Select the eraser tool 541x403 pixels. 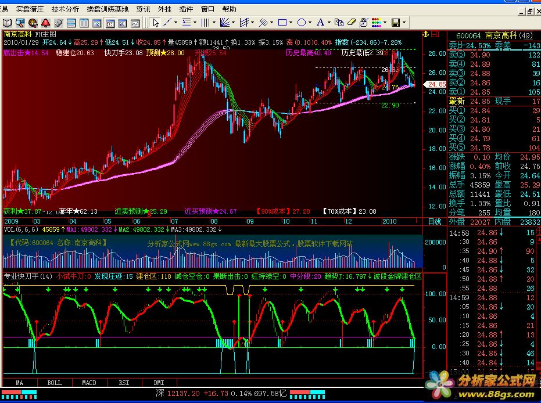[x=351, y=23]
